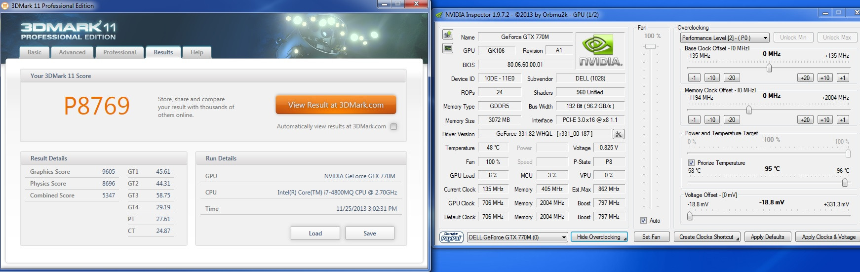Image resolution: width=860 pixels, height=272 pixels.
Task: Increase Base Clock Offset by 10
Action: click(824, 78)
